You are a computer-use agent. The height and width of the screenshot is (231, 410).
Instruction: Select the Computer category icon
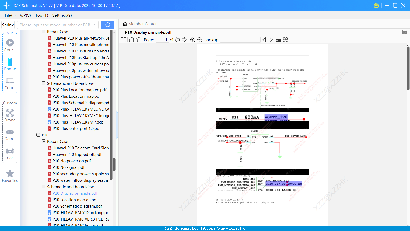pyautogui.click(x=10, y=80)
